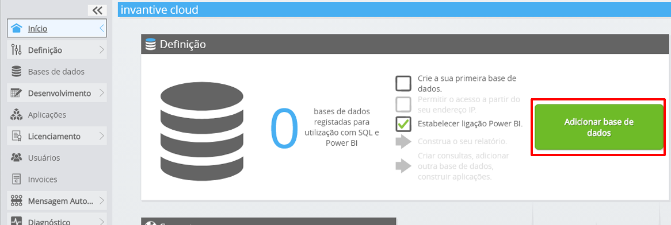This screenshot has height=225, width=671.
Task: Check the Crie a sua primeira base checkbox
Action: 403,83
